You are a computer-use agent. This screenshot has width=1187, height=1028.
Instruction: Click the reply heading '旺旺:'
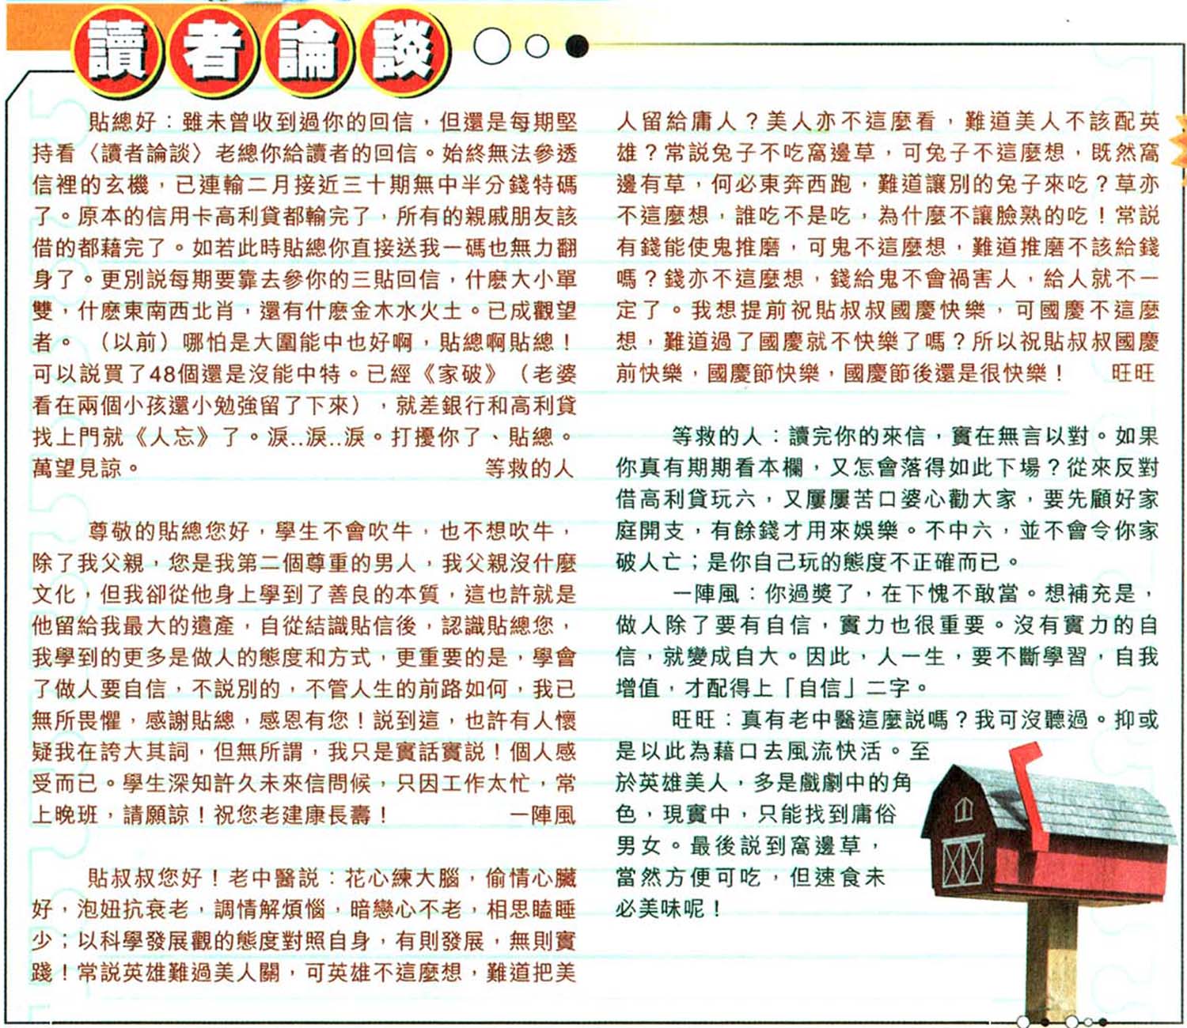[x=704, y=720]
